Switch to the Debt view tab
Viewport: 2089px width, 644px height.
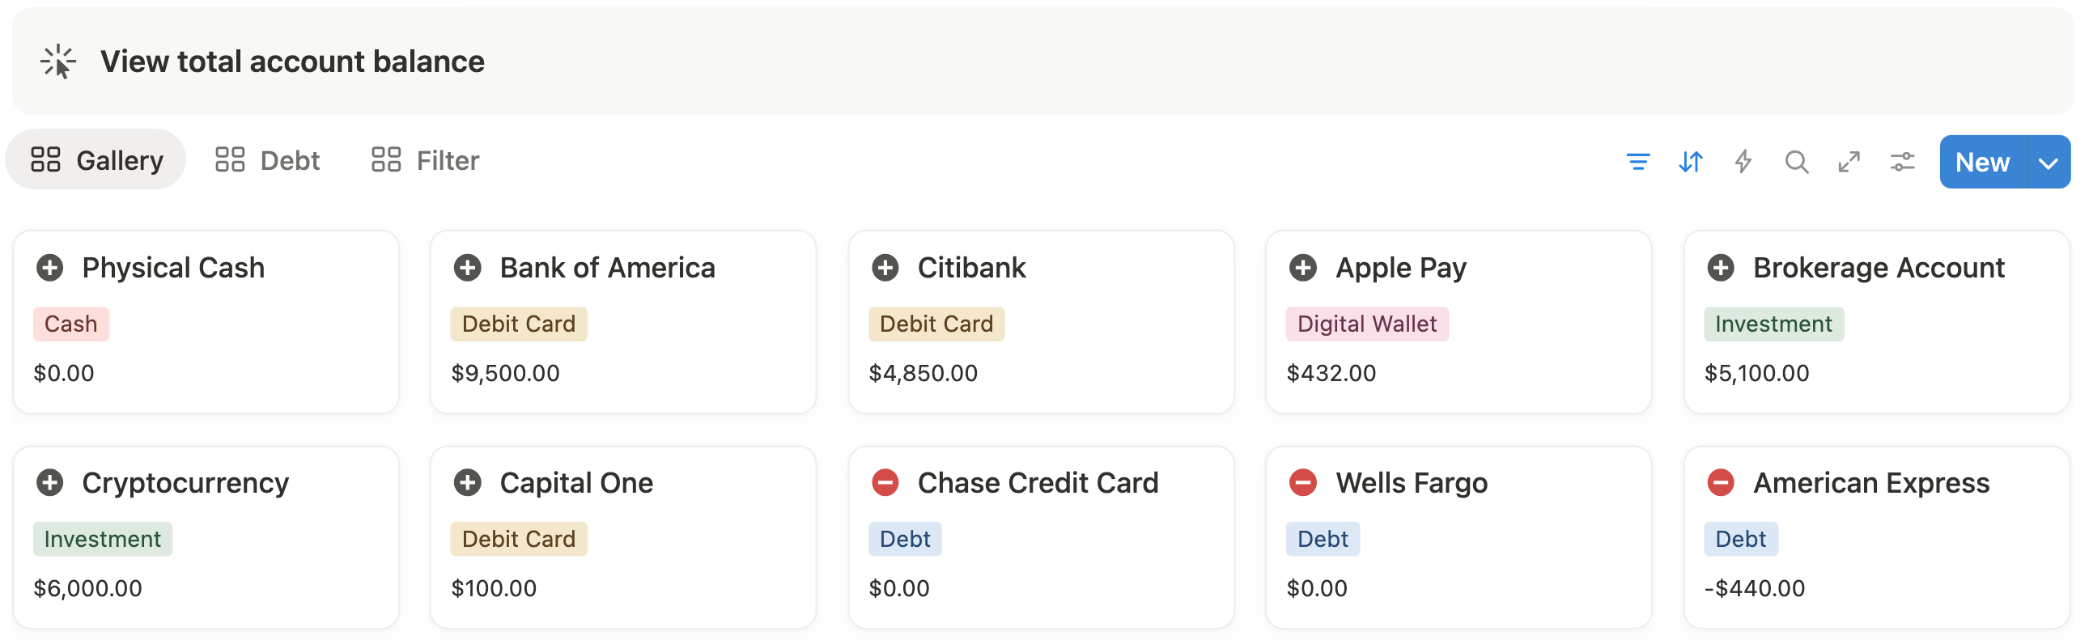(x=267, y=159)
